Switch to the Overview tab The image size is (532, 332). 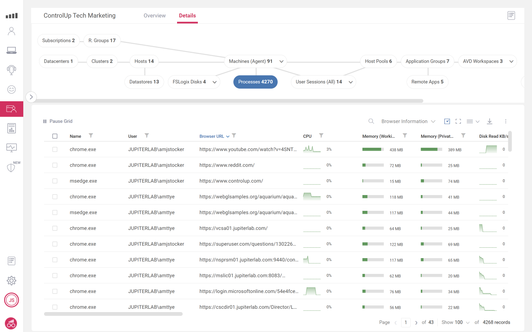pyautogui.click(x=154, y=15)
